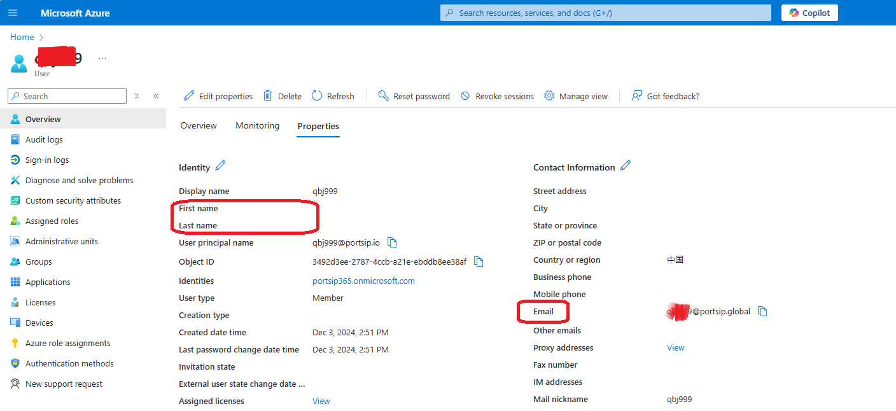Click the Delete user toolbar button
Screen dimensions: 896x411
[283, 96]
